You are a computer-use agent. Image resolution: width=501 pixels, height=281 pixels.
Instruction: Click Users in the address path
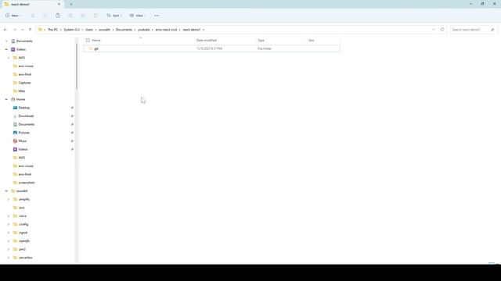pyautogui.click(x=89, y=30)
